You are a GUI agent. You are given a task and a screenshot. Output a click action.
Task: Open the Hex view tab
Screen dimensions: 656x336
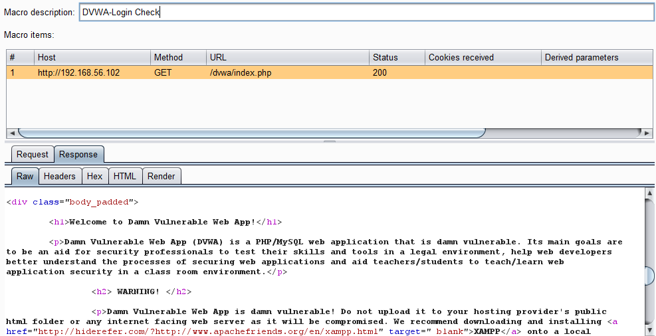point(94,177)
